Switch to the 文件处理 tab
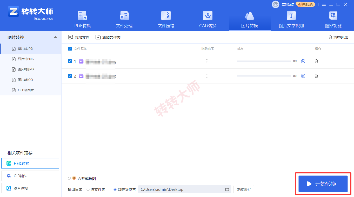354x197 pixels. (x=124, y=19)
